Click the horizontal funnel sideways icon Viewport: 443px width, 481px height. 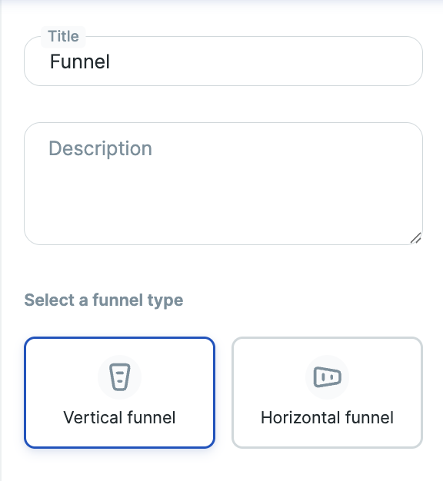point(328,377)
